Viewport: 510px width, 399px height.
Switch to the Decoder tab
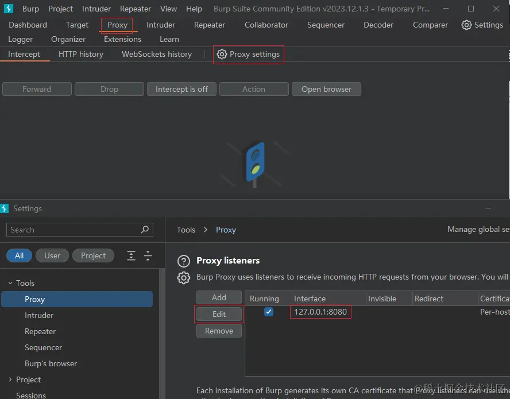[378, 25]
